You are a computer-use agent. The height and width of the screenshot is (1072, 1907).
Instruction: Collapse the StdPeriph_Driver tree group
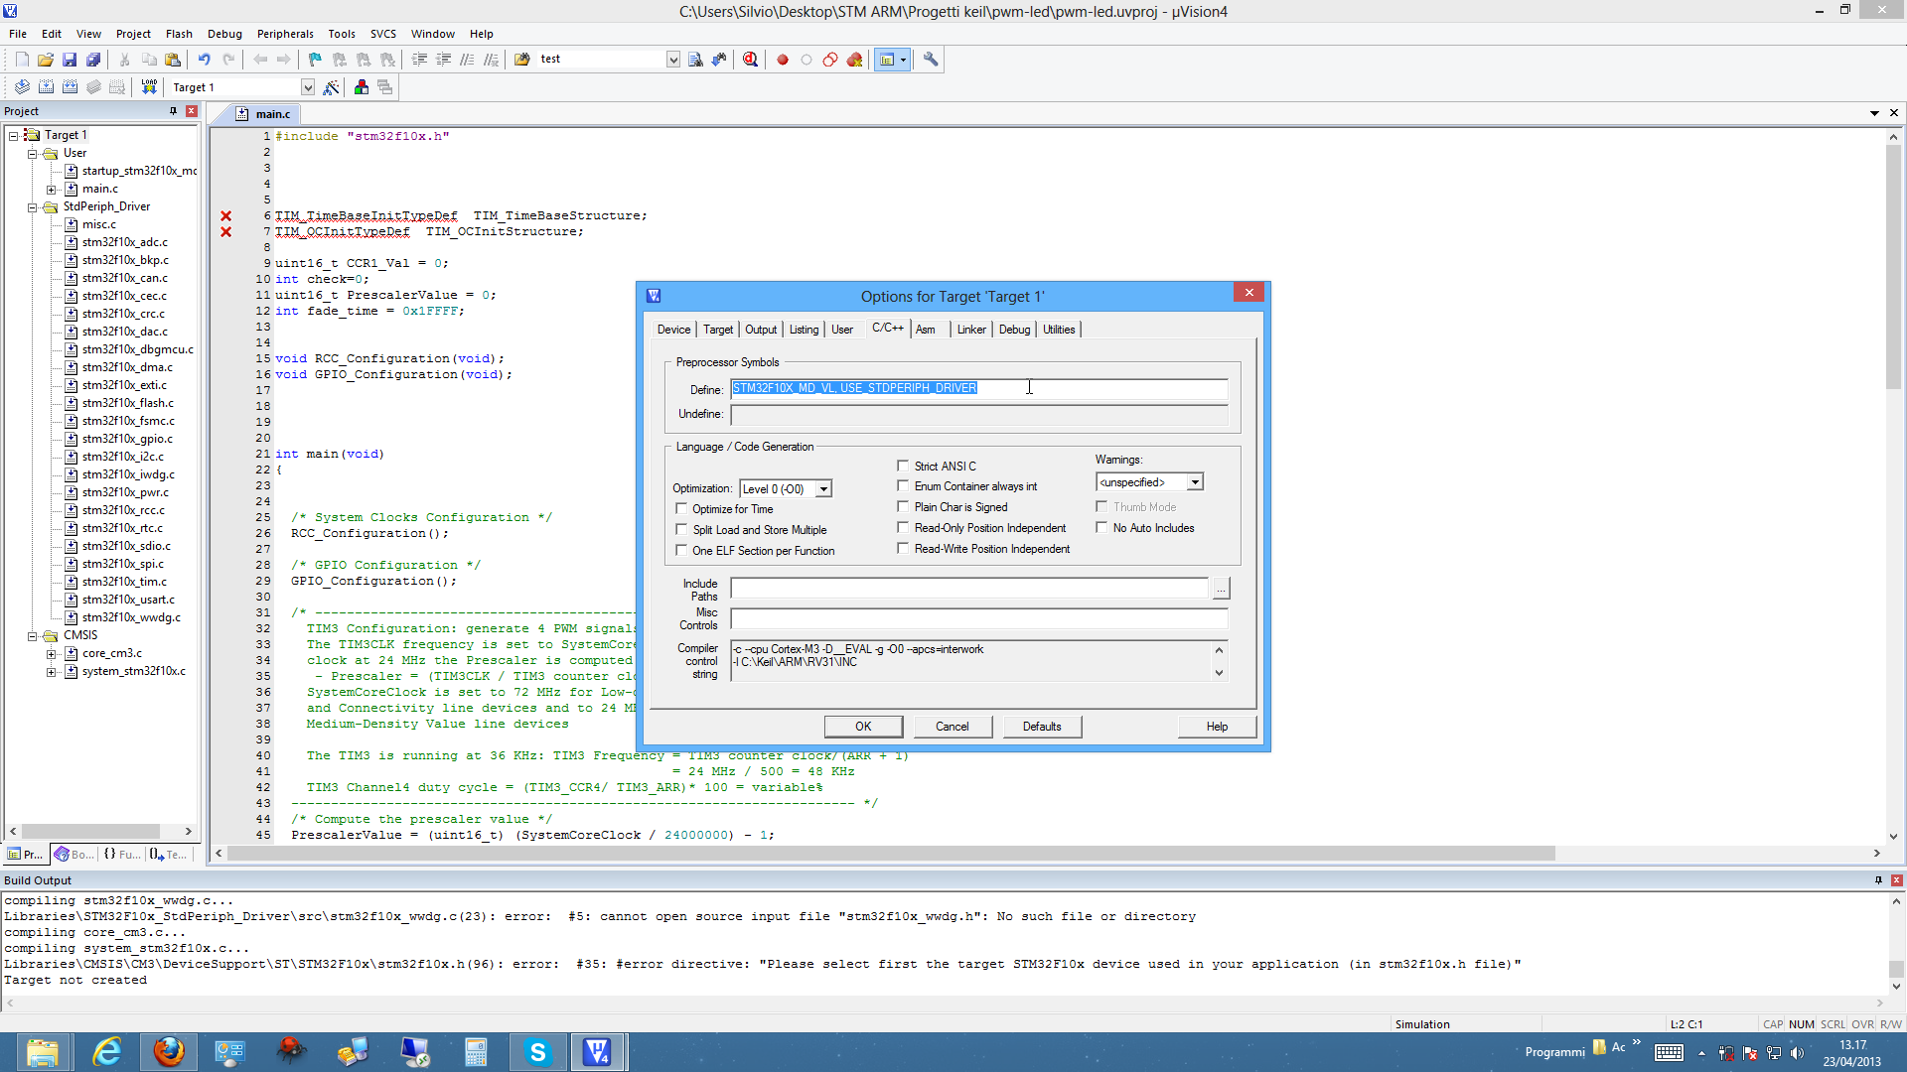(x=32, y=207)
